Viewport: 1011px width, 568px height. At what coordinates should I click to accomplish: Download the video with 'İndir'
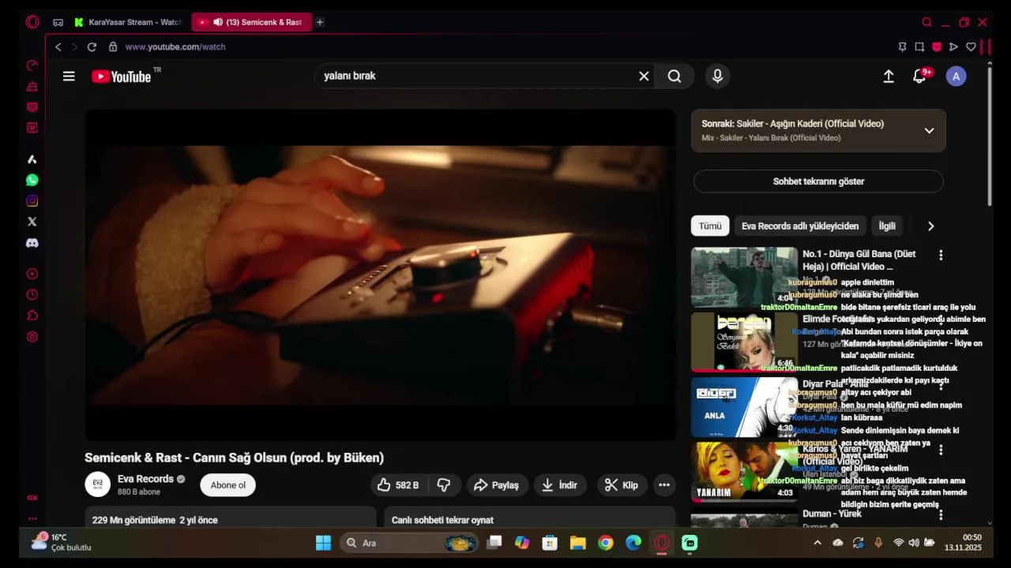pyautogui.click(x=560, y=485)
